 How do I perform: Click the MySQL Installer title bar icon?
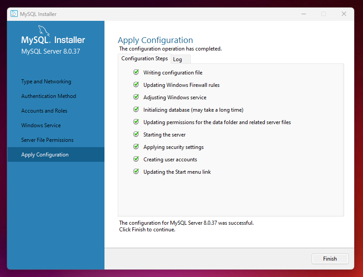pos(14,14)
